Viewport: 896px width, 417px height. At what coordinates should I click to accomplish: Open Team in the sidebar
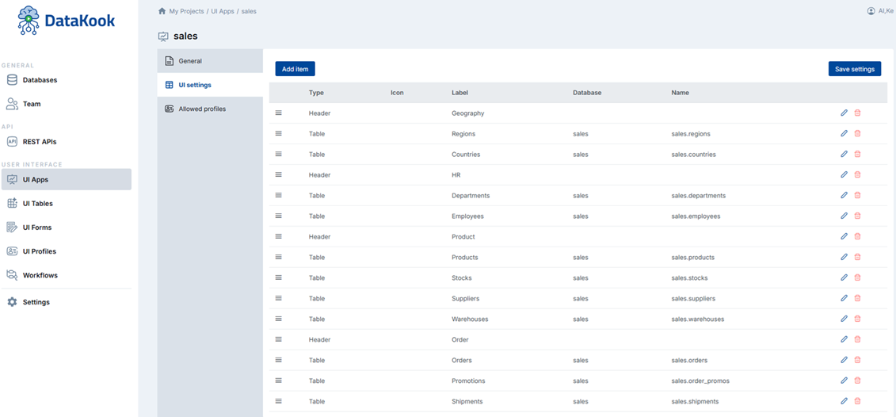click(x=67, y=104)
